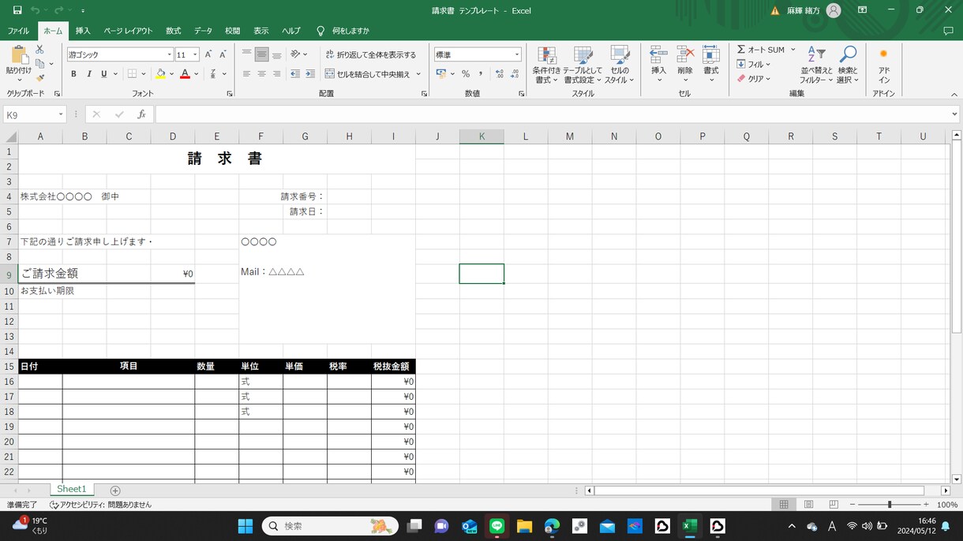The image size is (963, 541).
Task: Open the Comments icon at top right
Action: point(948,31)
